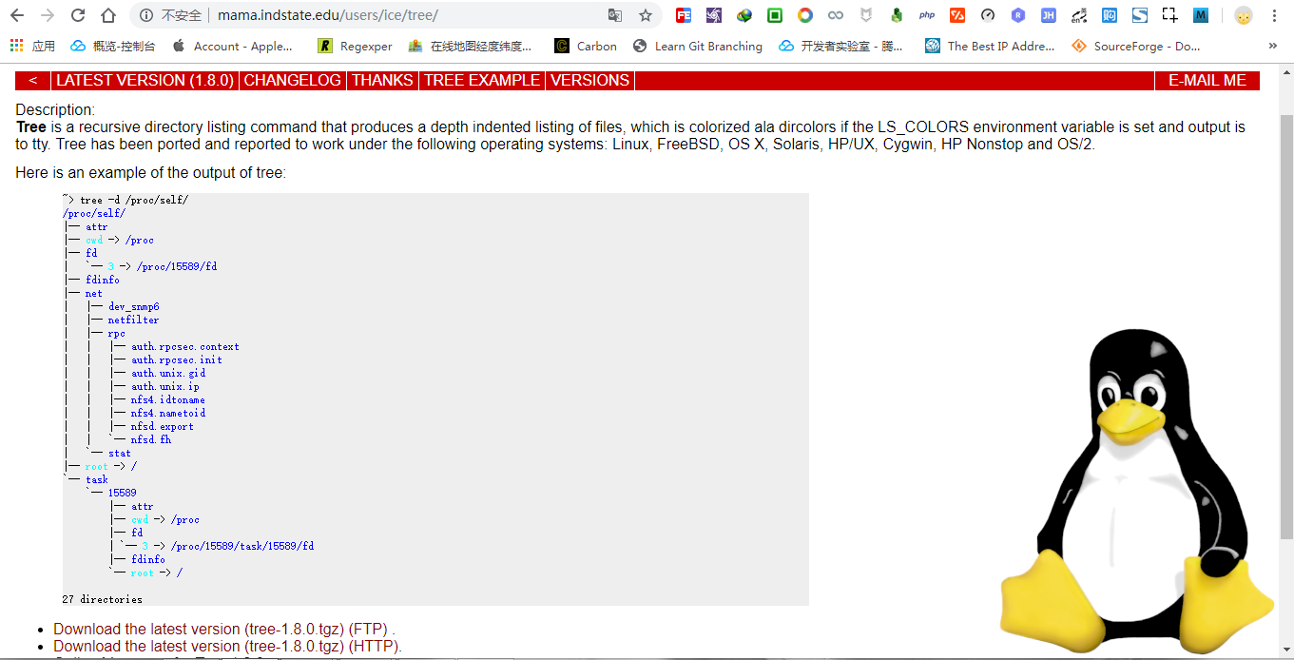Open the 在线地图经度纬度 bookmark
Image resolution: width=1294 pixels, height=660 pixels.
click(470, 46)
